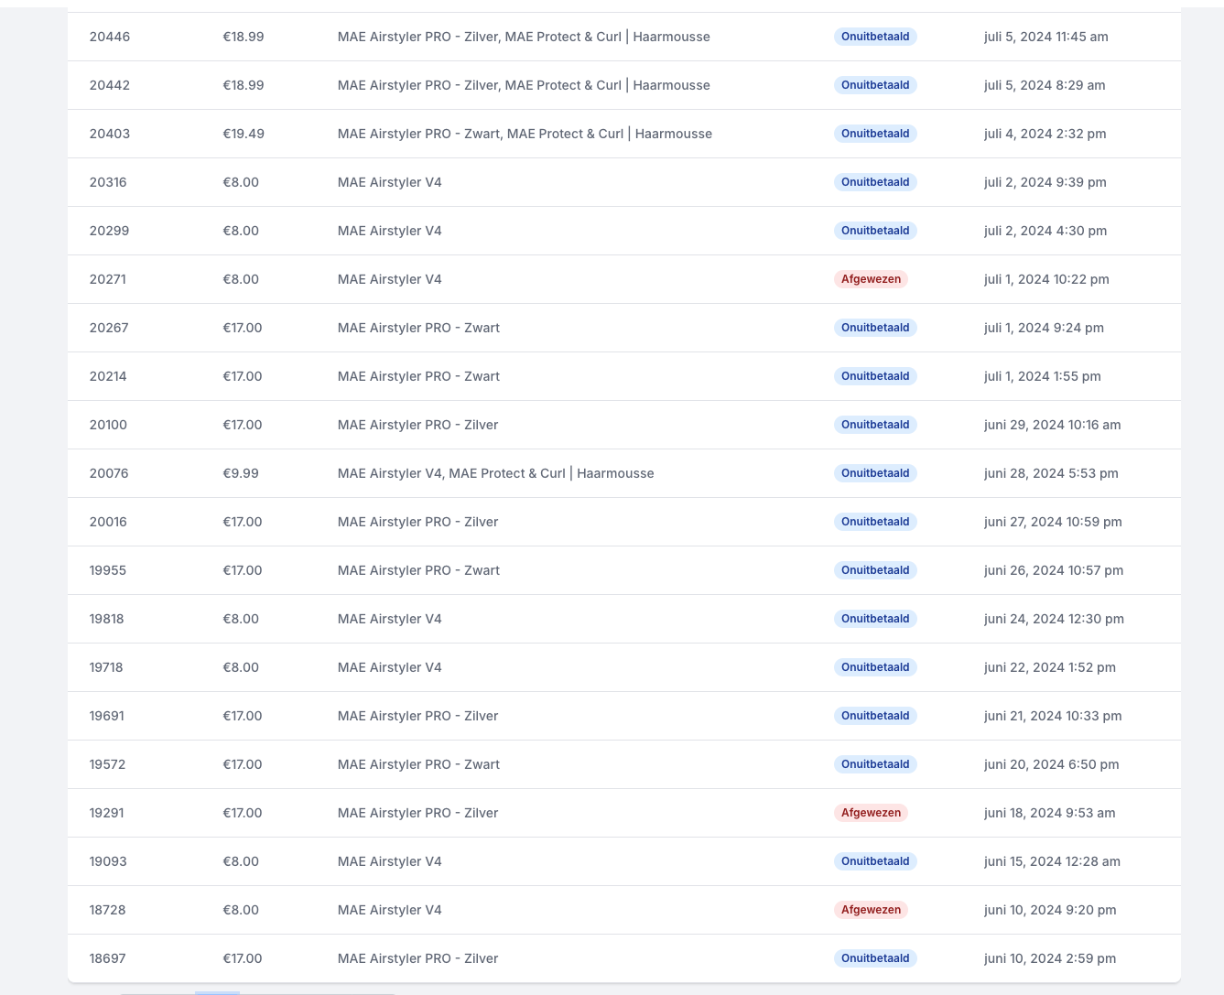Screen dimensions: 1224x995
Task: Select date 'juli 5, 2024 8:29 am'
Action: (1045, 85)
